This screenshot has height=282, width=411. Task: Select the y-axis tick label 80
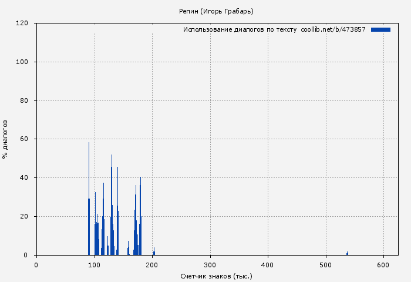tap(24, 101)
